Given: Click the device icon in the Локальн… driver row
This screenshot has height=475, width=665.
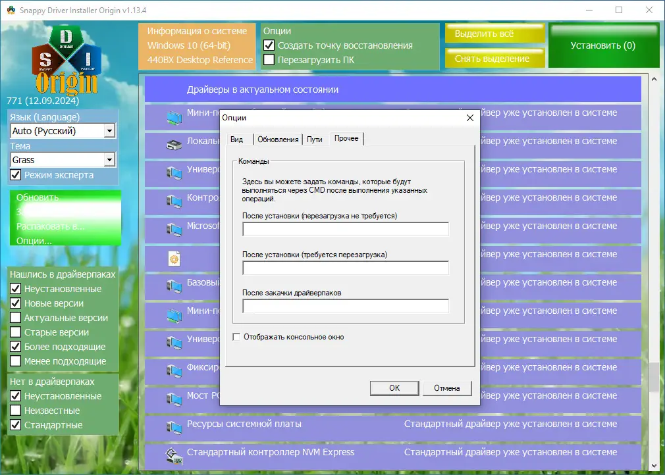Looking at the screenshot, I should 174,145.
